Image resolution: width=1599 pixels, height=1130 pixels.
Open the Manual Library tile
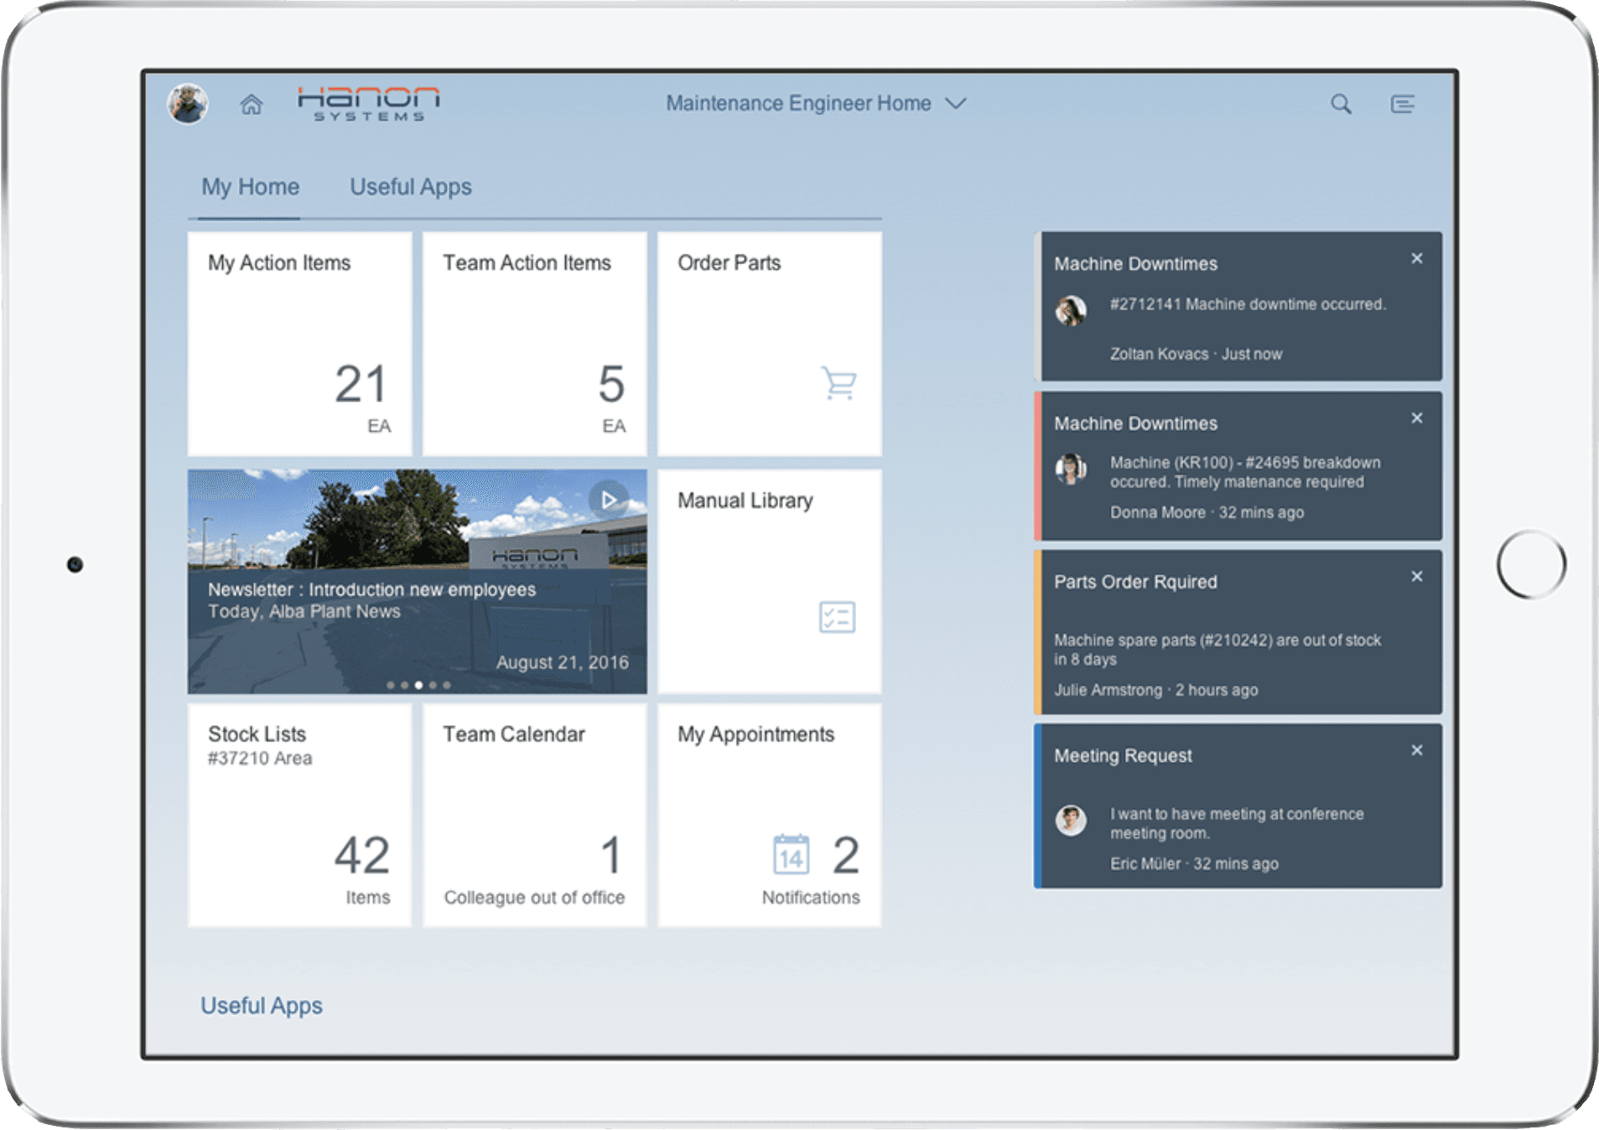tap(770, 581)
